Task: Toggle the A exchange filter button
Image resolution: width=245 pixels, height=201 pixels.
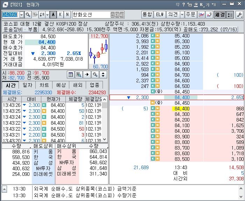Action: coord(53,15)
